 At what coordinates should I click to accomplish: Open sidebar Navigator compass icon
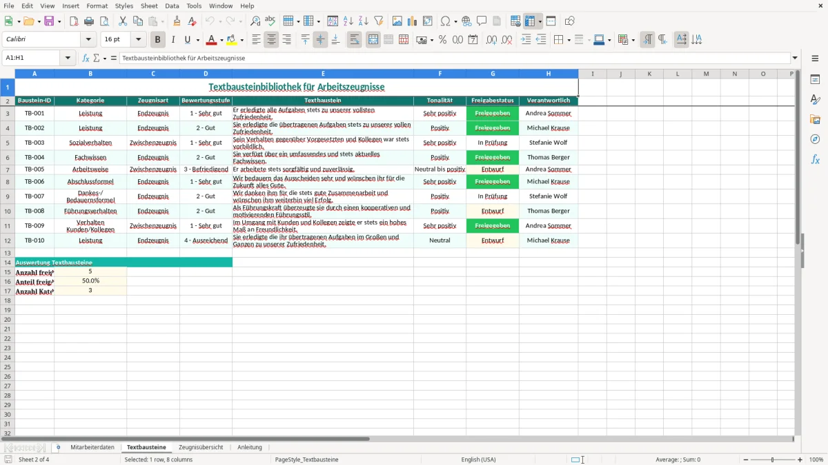pyautogui.click(x=815, y=139)
